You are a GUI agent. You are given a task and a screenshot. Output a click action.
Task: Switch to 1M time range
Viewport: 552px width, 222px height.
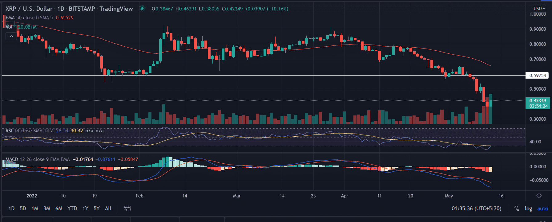(35, 208)
